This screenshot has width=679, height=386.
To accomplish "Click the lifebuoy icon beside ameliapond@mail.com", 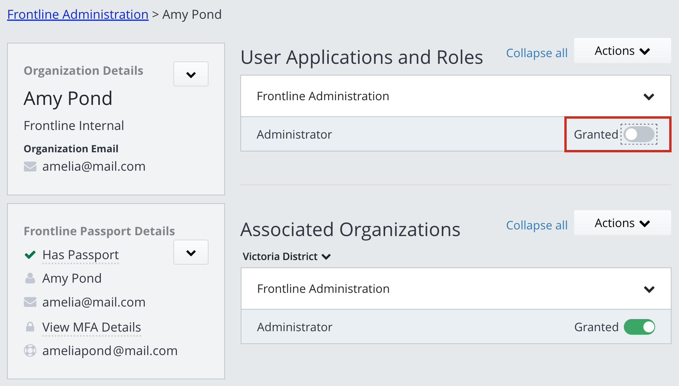I will tap(30, 351).
